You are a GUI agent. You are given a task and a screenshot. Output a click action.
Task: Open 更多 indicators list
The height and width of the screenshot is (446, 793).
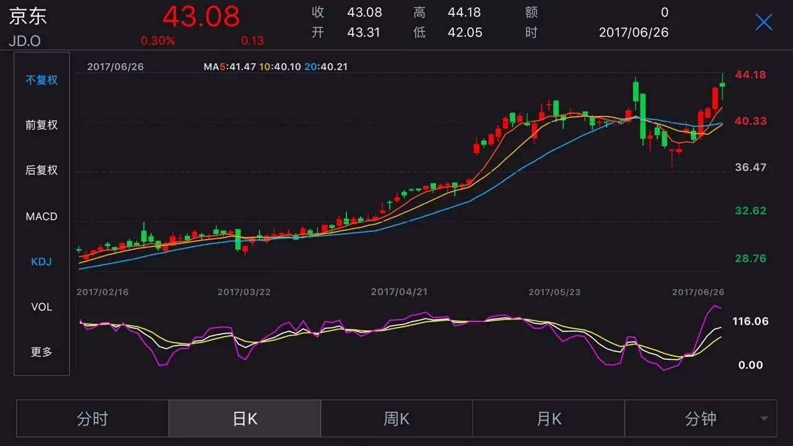(42, 352)
